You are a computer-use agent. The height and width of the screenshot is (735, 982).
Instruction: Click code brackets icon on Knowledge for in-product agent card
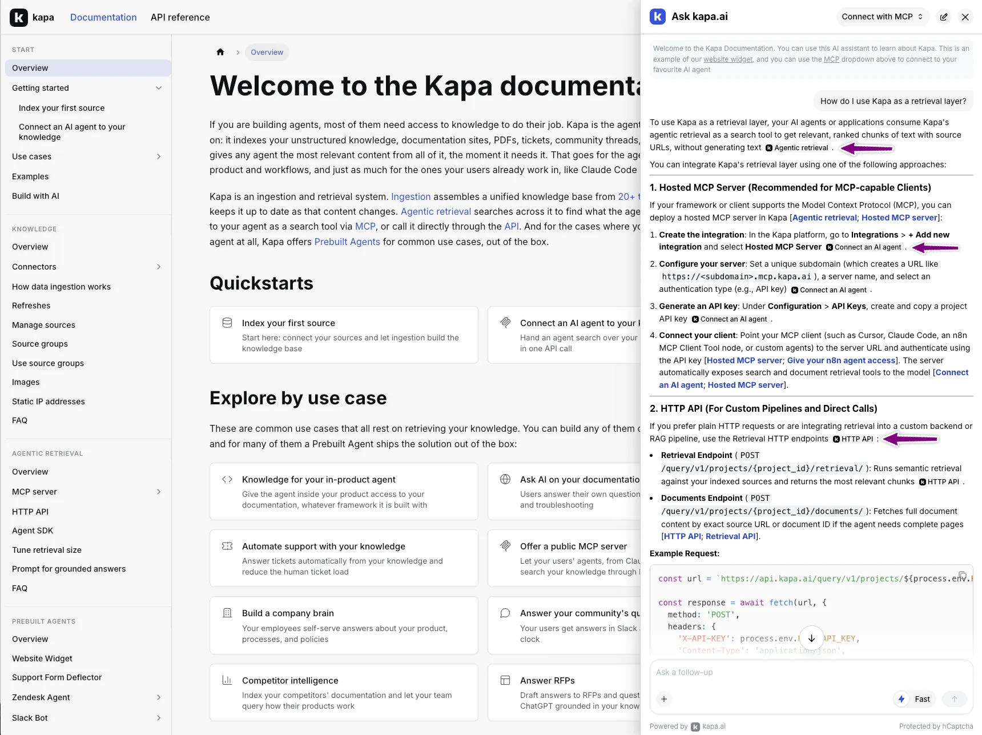coord(227,479)
